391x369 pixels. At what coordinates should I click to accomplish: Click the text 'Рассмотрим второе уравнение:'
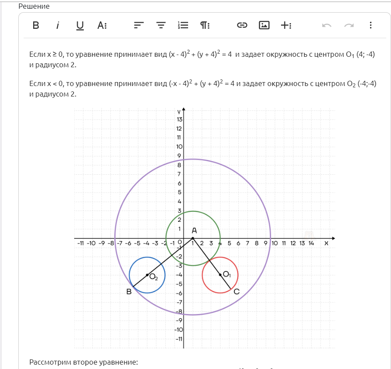(83, 362)
